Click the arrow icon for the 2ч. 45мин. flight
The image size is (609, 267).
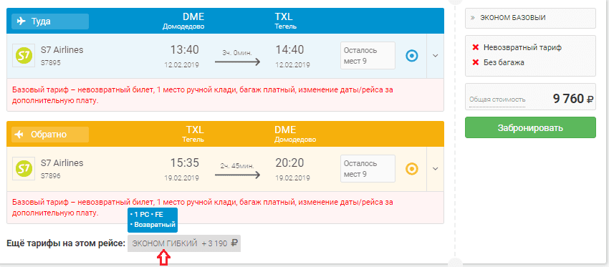[x=237, y=175]
